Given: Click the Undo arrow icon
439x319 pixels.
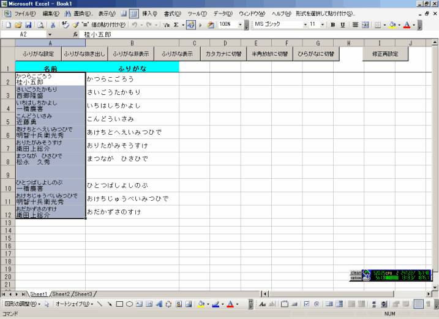Looking at the screenshot, I should click(x=135, y=25).
